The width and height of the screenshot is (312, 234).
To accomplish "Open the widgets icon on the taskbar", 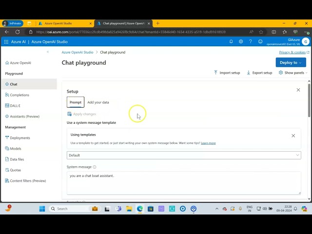I will point(8,208).
